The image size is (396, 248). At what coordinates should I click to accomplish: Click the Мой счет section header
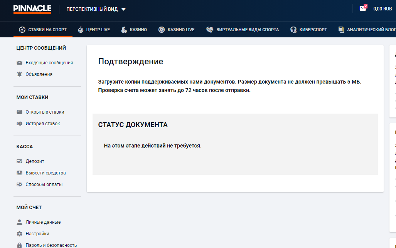pyautogui.click(x=29, y=208)
